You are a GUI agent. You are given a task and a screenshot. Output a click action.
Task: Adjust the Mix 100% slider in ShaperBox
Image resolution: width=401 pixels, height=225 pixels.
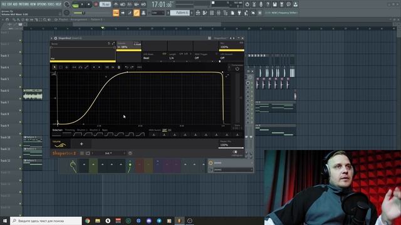pyautogui.click(x=231, y=50)
